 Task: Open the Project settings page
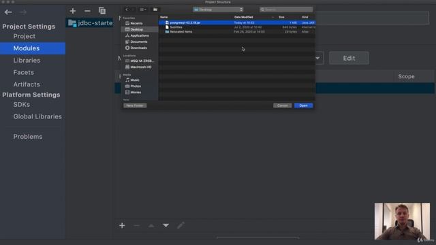pos(25,36)
